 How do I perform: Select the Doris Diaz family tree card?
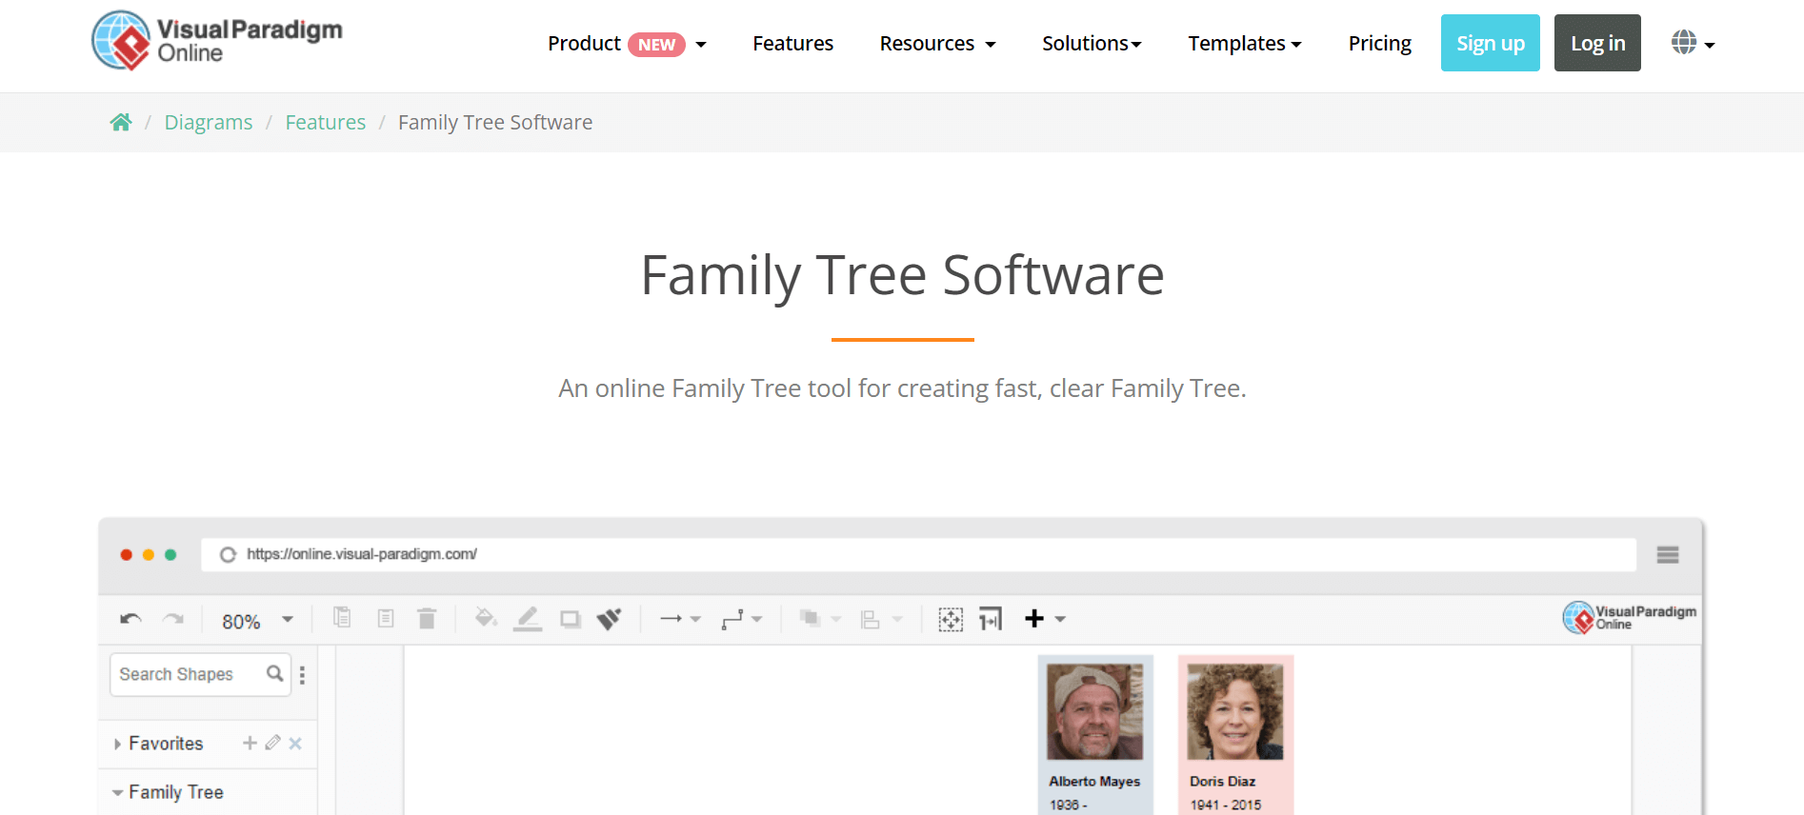click(x=1235, y=735)
